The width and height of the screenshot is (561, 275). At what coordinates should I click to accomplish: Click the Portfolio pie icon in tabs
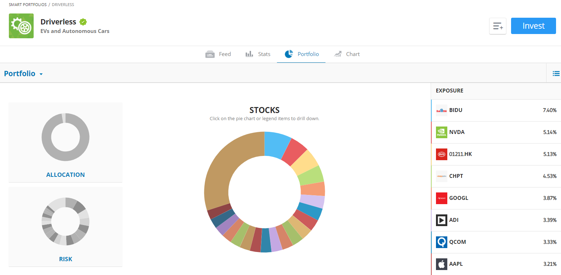click(289, 54)
